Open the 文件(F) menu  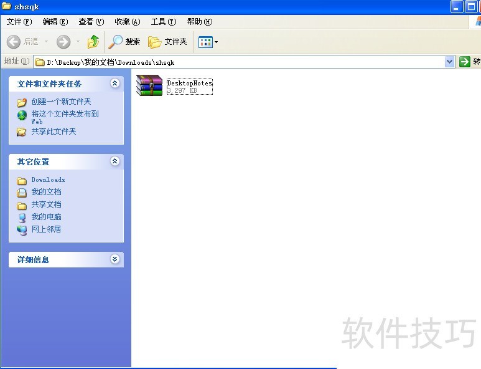click(x=19, y=22)
